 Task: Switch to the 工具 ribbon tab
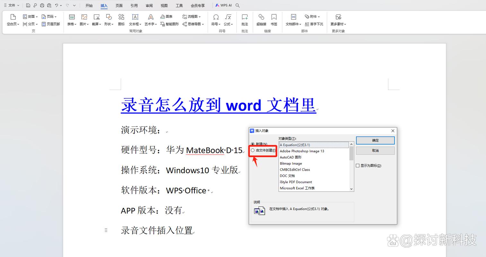[x=179, y=5]
